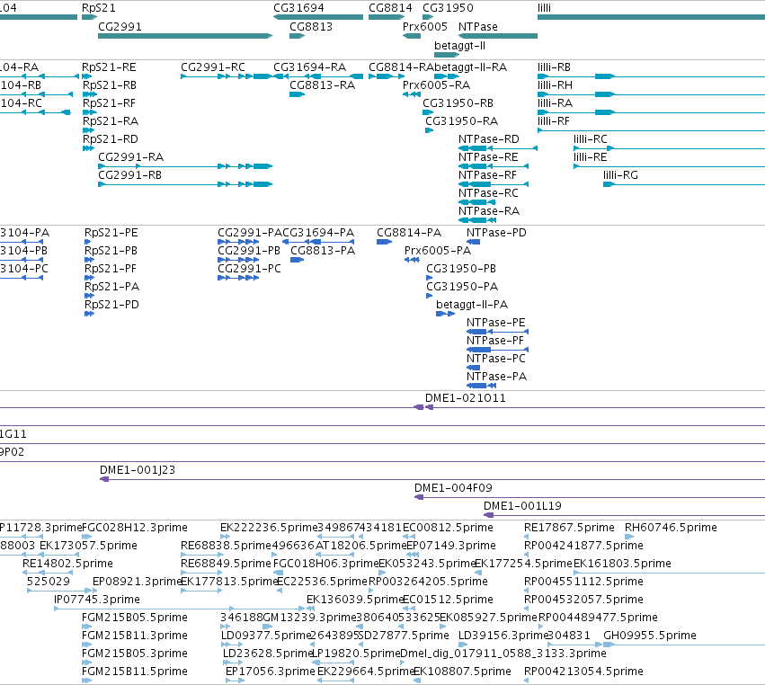Screen dimensions: 765x685
Task: Click the CG2991 gene bar label
Action: (x=120, y=26)
